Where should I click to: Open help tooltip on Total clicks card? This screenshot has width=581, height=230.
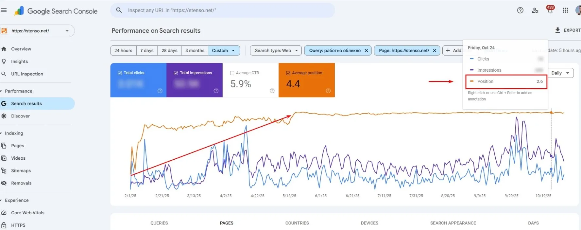tap(160, 91)
